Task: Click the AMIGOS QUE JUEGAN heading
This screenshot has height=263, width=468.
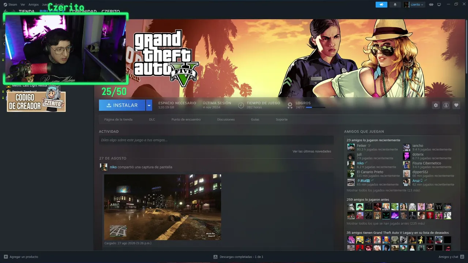Action: pos(364,131)
